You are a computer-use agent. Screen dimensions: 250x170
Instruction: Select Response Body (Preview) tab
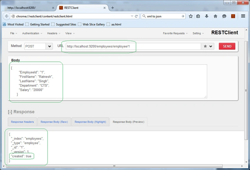click(x=128, y=122)
